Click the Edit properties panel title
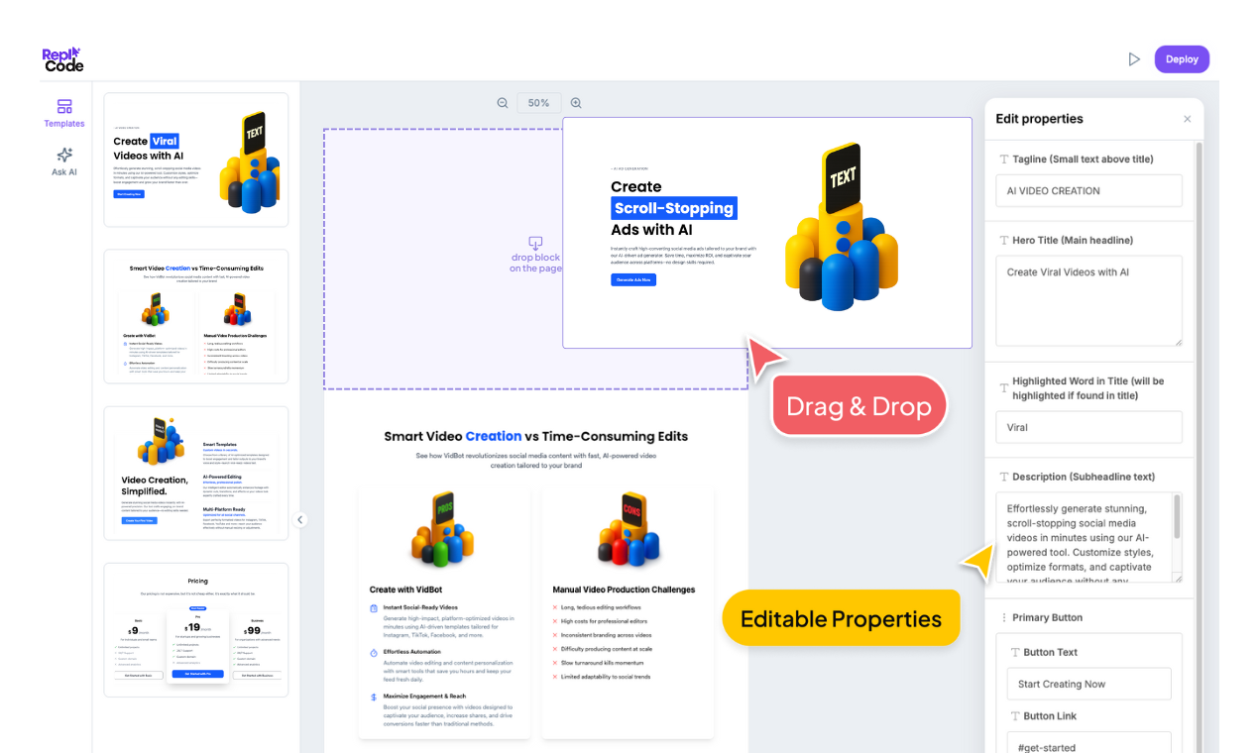The image size is (1259, 753). pyautogui.click(x=1039, y=119)
